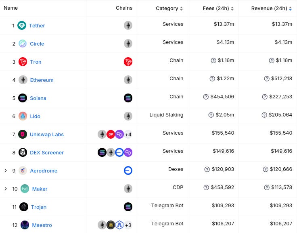Click the Polygon chain icon for DEX Screener
Screen dimensions: 297x233
tap(128, 152)
